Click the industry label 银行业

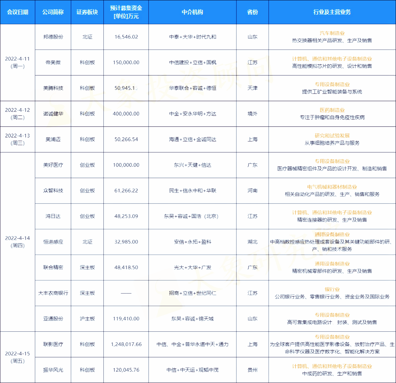[x=332, y=289]
